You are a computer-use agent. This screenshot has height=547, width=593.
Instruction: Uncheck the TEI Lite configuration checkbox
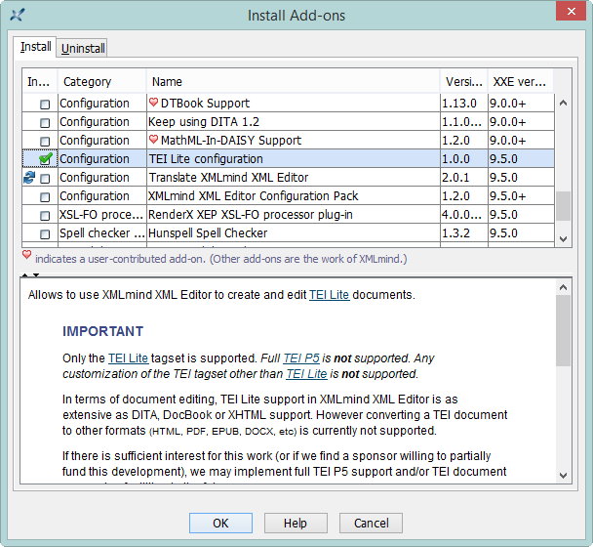point(46,158)
